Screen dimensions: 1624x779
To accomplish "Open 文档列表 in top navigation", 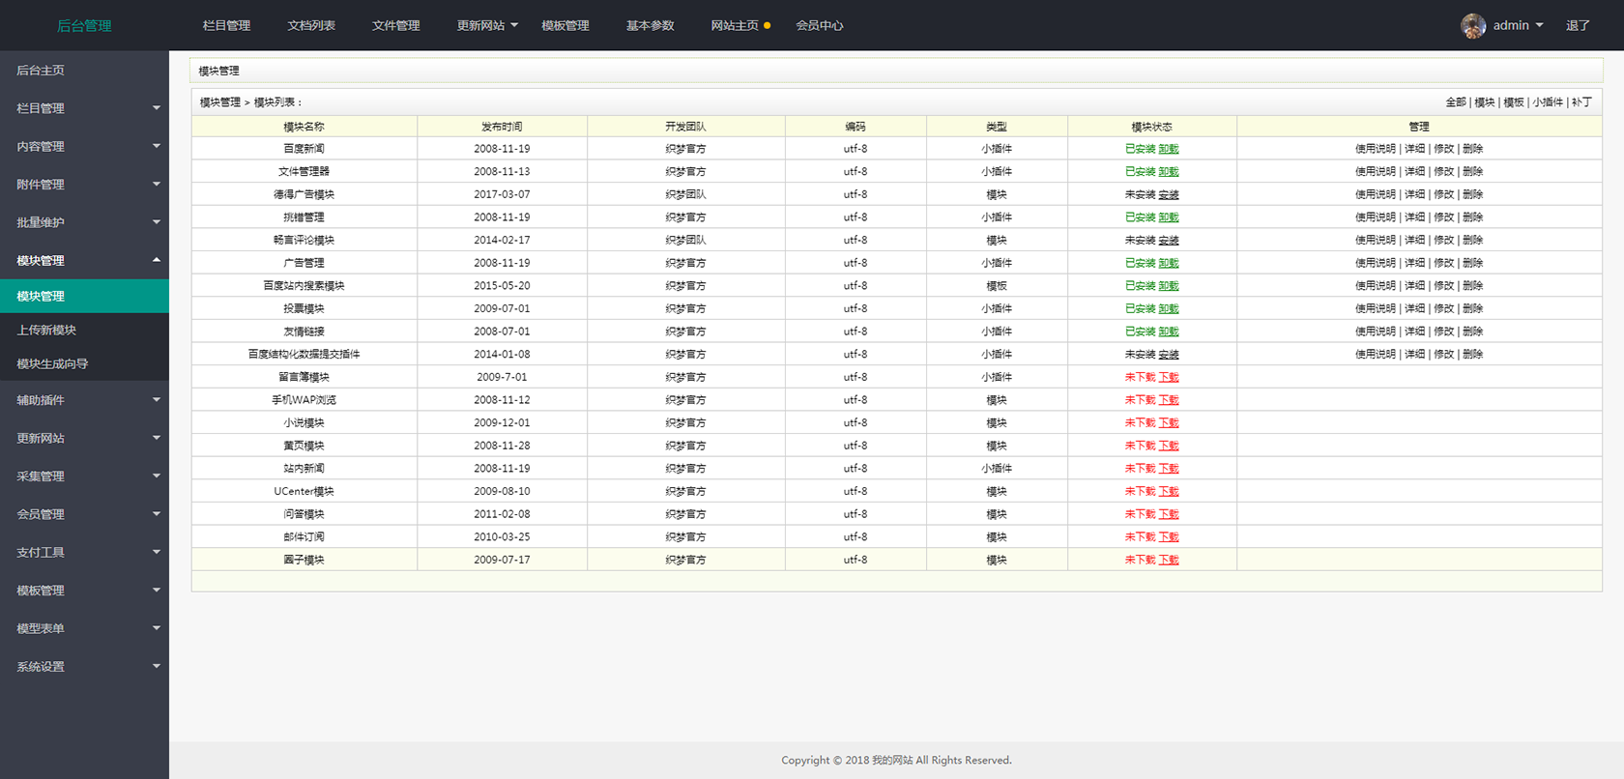I will pos(311,26).
